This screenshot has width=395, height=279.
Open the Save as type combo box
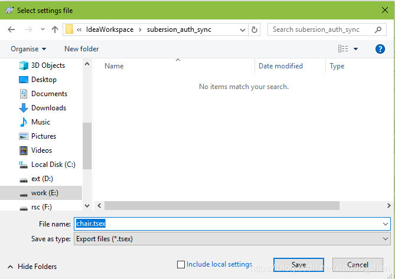pyautogui.click(x=232, y=239)
